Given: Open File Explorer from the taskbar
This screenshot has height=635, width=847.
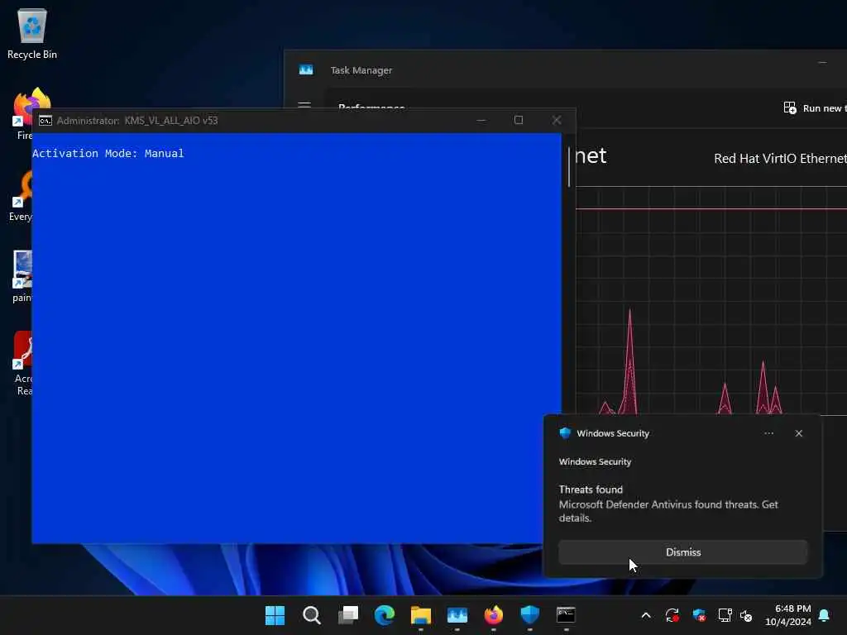Looking at the screenshot, I should click(x=421, y=615).
